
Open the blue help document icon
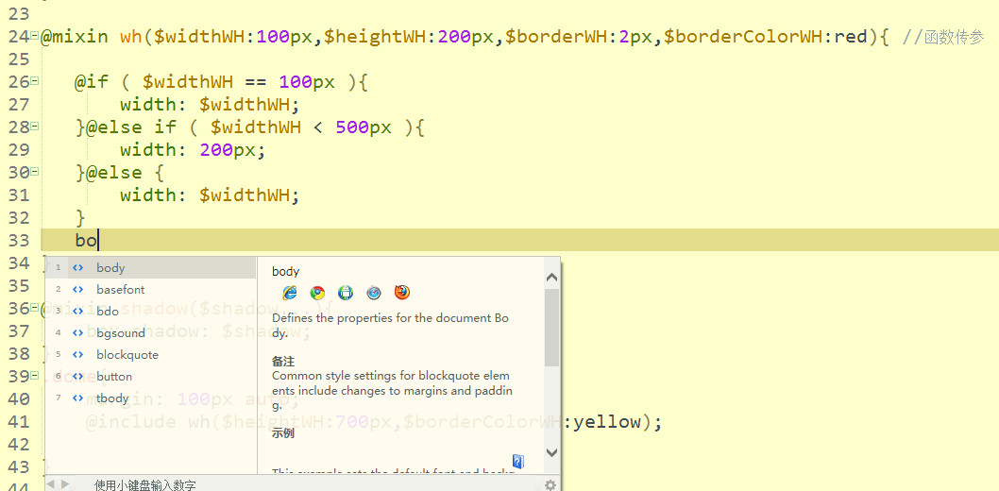click(517, 462)
